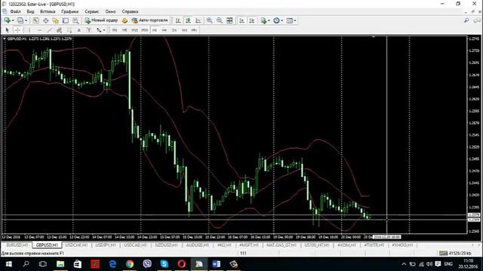This screenshot has width=483, height=271.
Task: Expand the profiles dropdown arrow
Action: pyautogui.click(x=26, y=20)
